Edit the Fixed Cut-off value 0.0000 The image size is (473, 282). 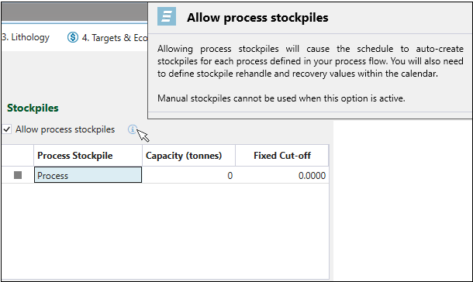[x=282, y=175]
